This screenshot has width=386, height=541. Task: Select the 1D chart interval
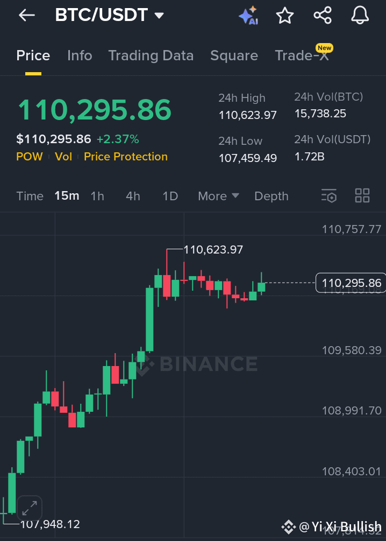click(170, 196)
